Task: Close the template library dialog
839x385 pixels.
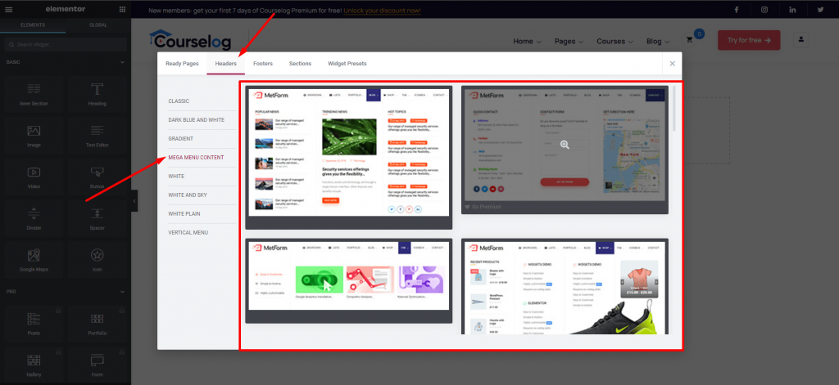Action: coord(672,64)
